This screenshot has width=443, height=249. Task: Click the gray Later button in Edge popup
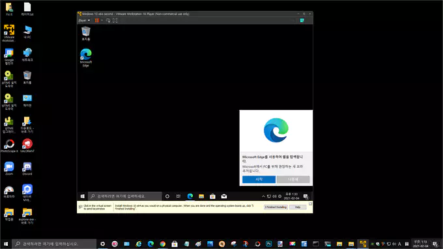coord(293,179)
